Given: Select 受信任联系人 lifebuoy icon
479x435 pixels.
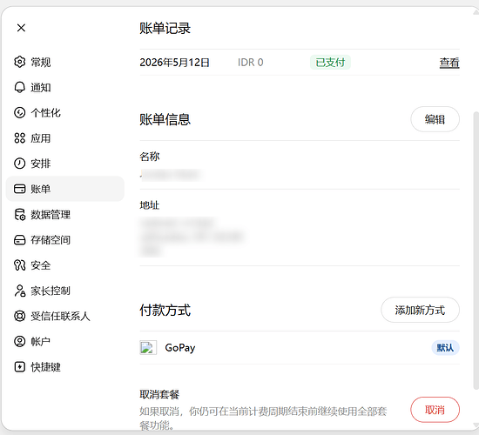Looking at the screenshot, I should point(19,316).
